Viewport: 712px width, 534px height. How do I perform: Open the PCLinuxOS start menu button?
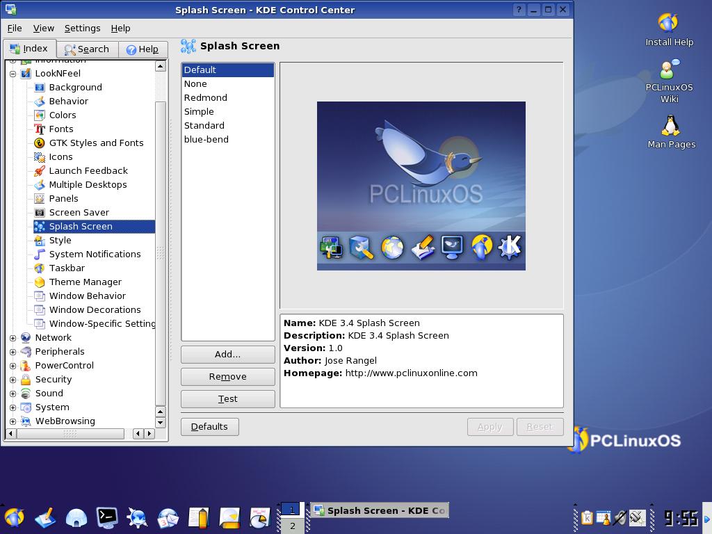point(14,517)
